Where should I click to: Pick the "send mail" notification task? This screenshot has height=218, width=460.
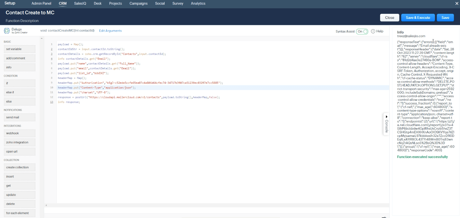click(x=19, y=117)
